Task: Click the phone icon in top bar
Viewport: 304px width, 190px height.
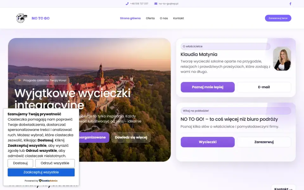Action: pos(127,4)
